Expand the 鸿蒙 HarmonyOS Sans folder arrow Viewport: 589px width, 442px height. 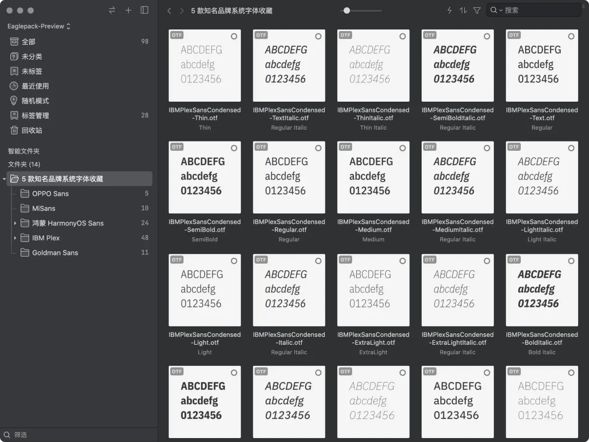[15, 223]
